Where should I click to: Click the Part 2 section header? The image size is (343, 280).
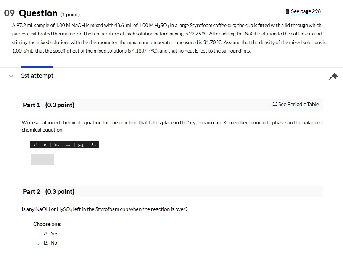(x=48, y=191)
